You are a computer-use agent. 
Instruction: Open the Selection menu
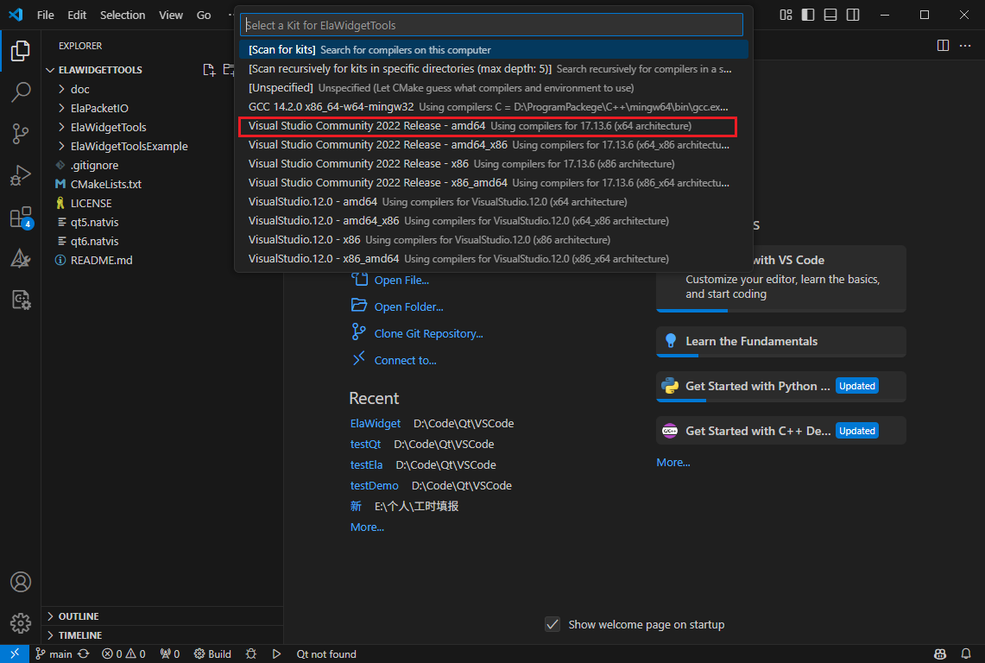(123, 15)
